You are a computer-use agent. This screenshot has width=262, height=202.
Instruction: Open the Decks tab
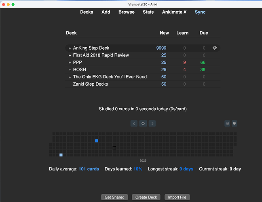point(87,12)
